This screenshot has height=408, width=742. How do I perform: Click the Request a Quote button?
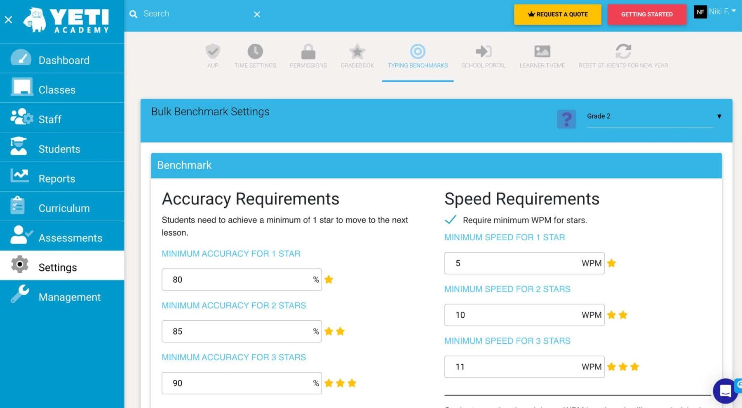tap(557, 14)
